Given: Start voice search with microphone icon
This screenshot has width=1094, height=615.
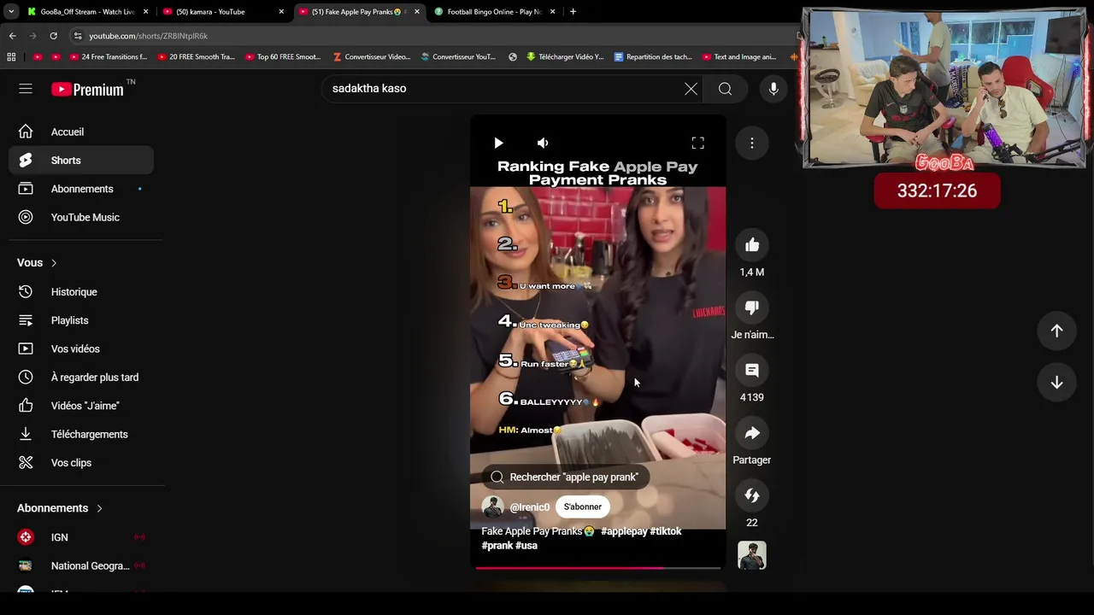Looking at the screenshot, I should point(773,89).
